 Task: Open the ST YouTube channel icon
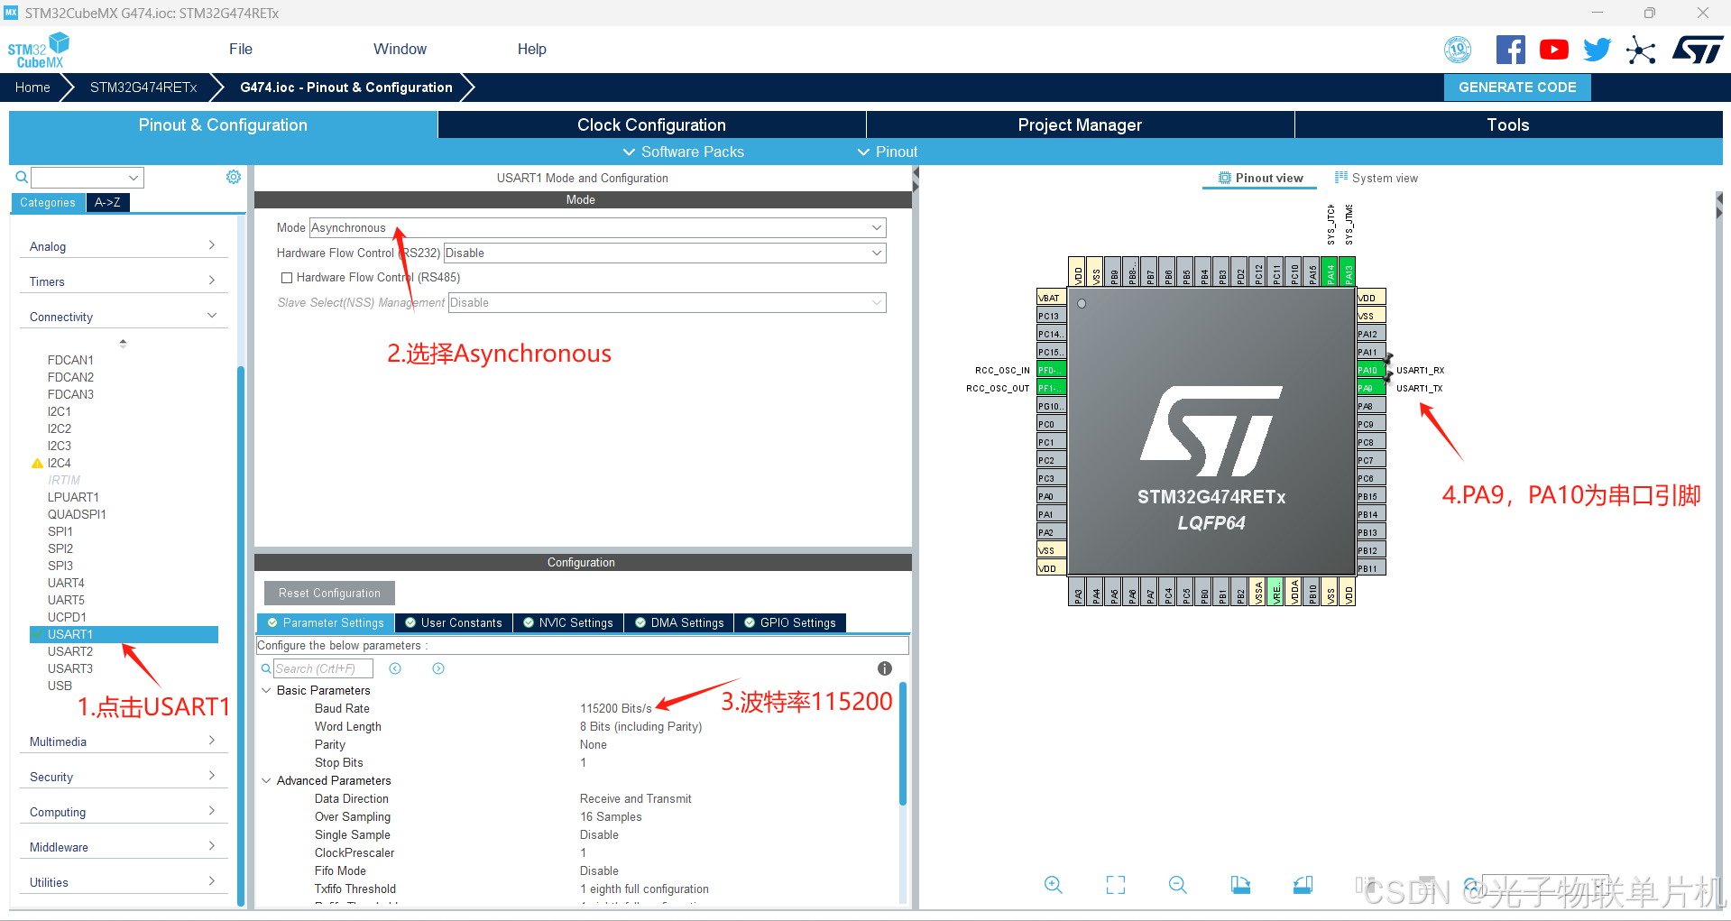pyautogui.click(x=1553, y=50)
